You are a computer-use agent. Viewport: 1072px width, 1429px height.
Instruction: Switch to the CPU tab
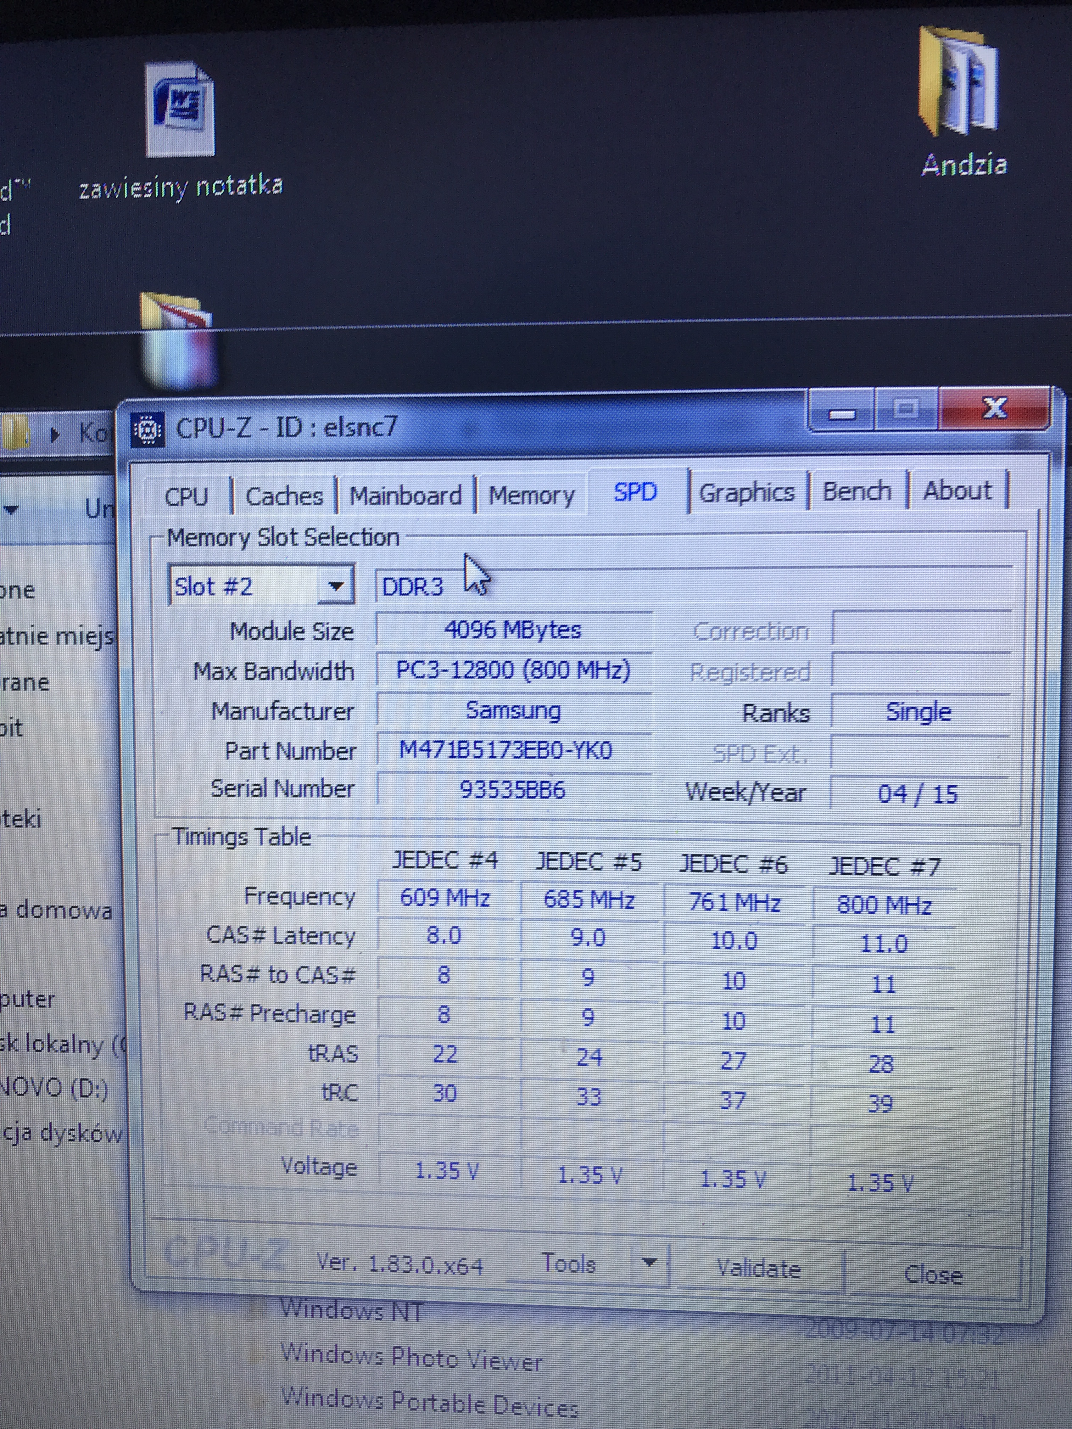(x=186, y=497)
